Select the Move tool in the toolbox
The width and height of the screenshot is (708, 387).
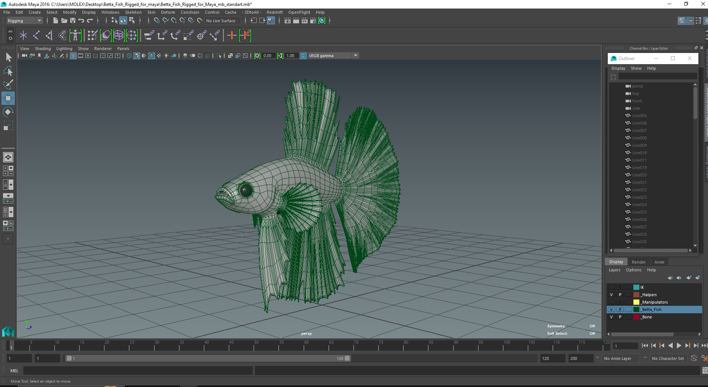[8, 98]
